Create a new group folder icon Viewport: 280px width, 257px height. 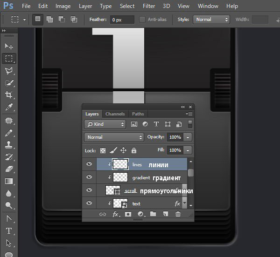coord(153,214)
